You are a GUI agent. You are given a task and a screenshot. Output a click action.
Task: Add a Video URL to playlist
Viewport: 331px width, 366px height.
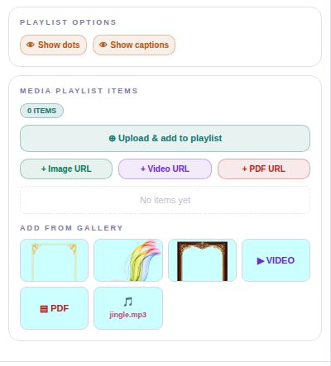click(x=165, y=169)
